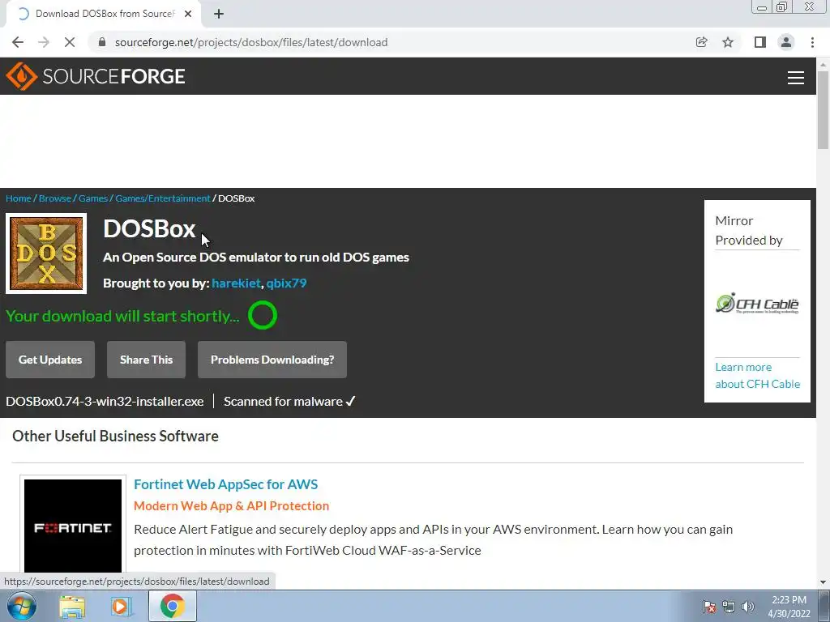Viewport: 830px width, 622px height.
Task: Click the Home breadcrumb link
Action: click(19, 198)
